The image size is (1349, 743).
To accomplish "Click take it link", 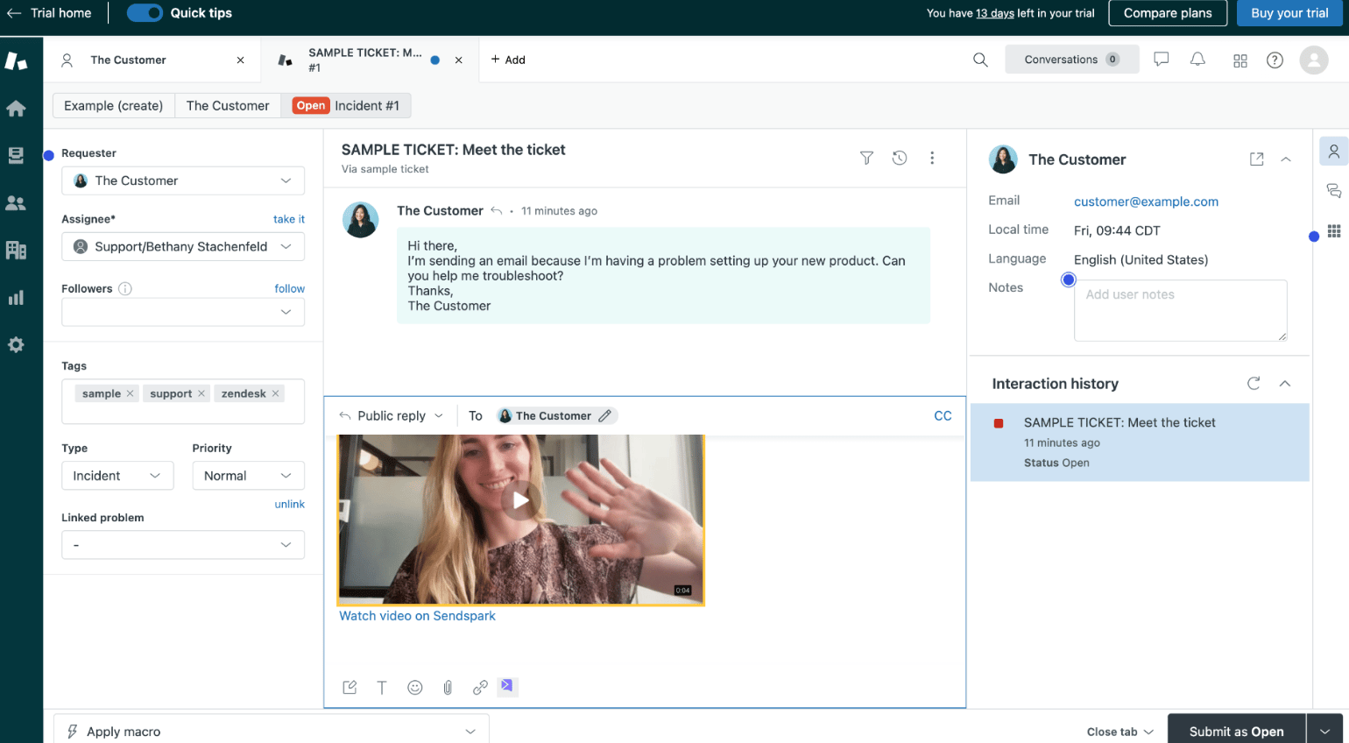I will [x=289, y=219].
